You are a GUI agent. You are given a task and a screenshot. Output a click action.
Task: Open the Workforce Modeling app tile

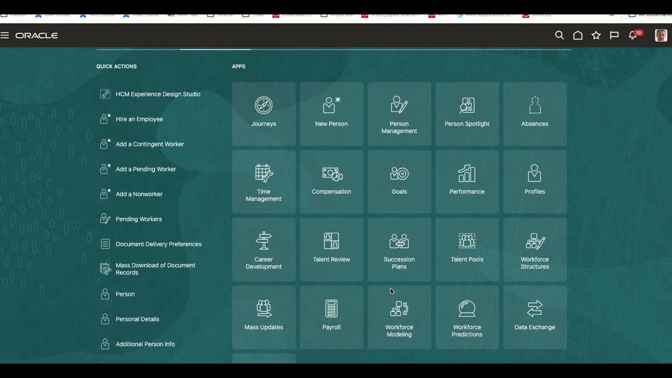399,317
